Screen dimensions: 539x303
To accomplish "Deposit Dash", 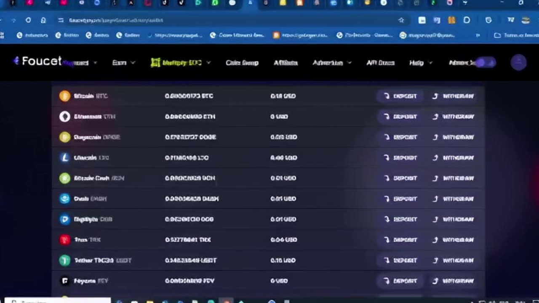I will [400, 199].
